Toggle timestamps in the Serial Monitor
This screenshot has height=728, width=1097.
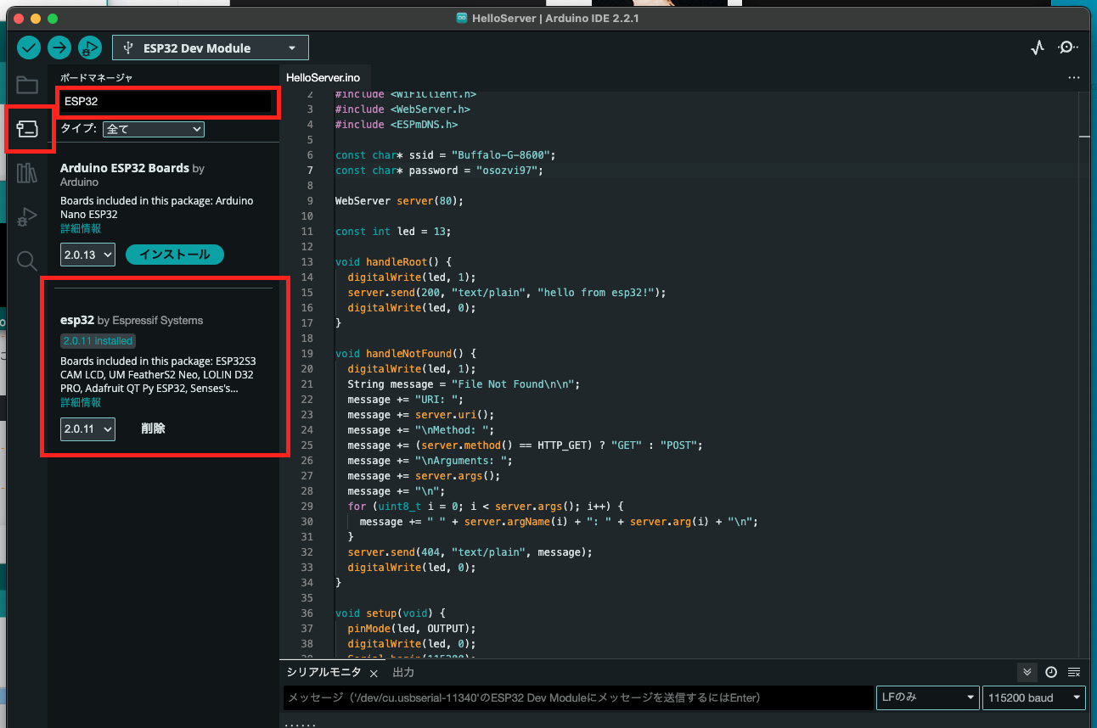point(1050,671)
